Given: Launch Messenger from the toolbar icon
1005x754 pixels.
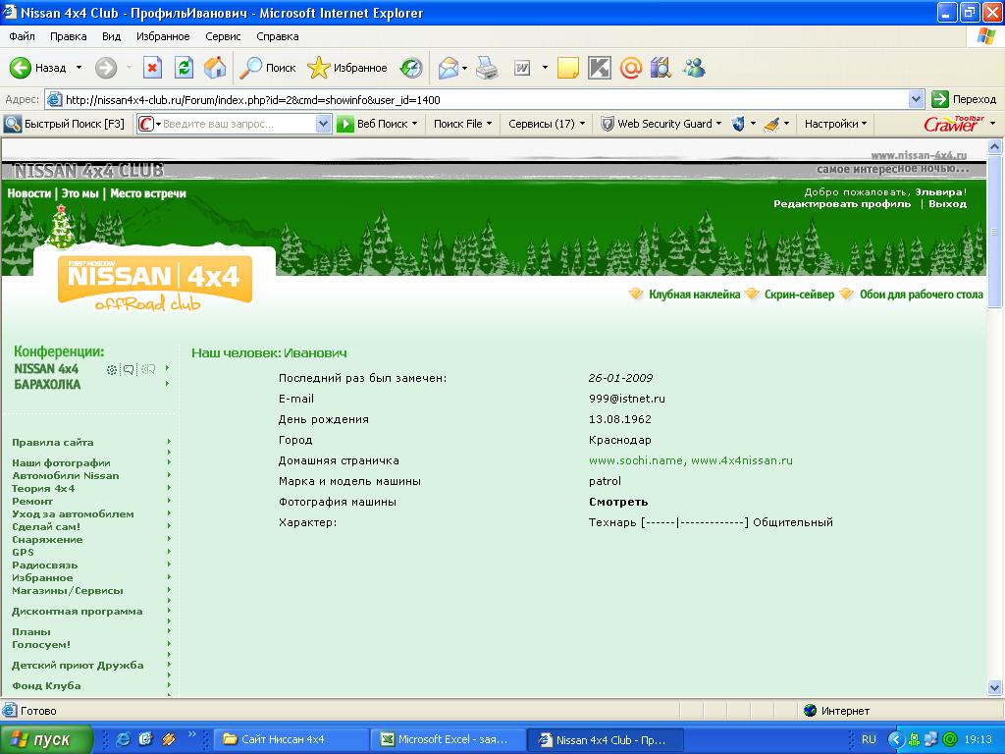Looking at the screenshot, I should (x=694, y=68).
